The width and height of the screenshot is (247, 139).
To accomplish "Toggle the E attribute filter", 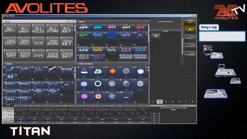I will 186,102.
